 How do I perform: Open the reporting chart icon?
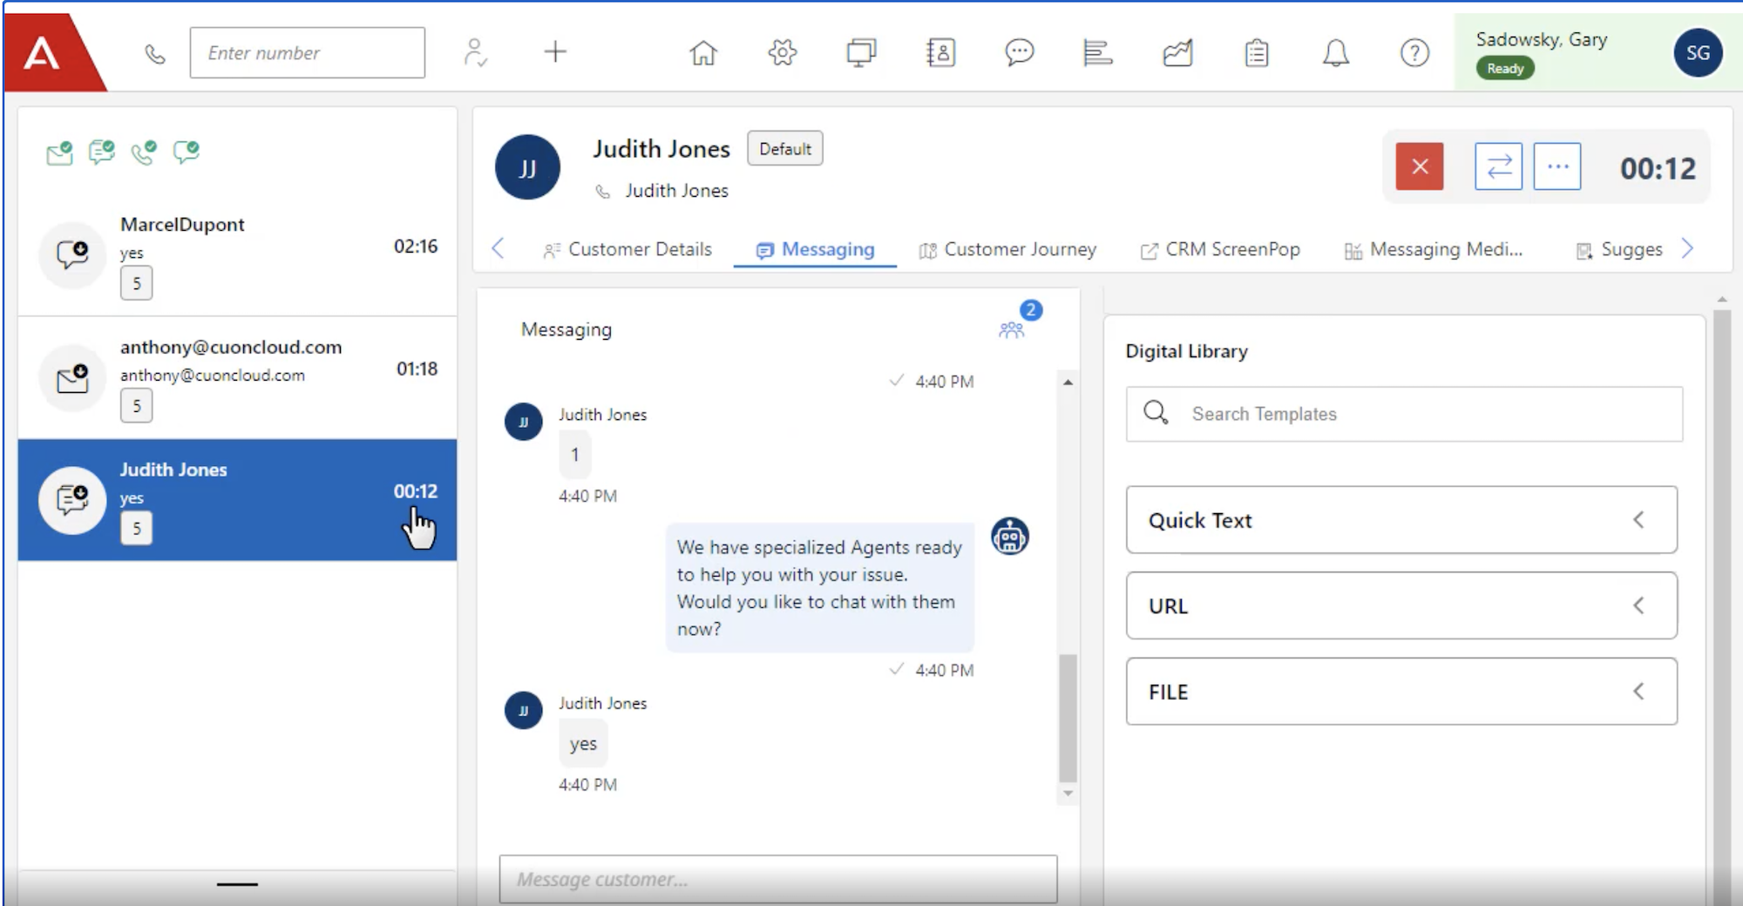[1177, 53]
